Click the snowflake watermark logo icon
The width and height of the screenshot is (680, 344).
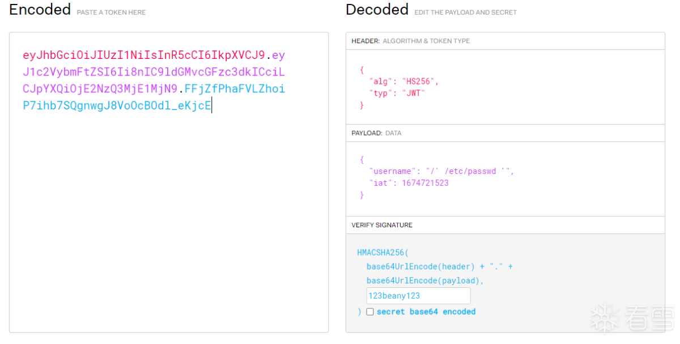[x=604, y=317]
